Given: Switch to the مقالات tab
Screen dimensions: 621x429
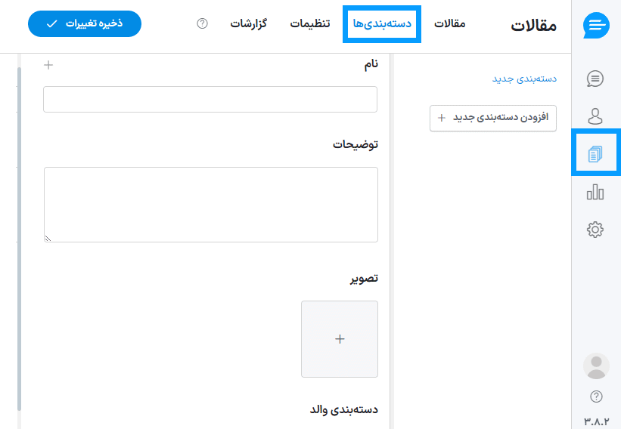Looking at the screenshot, I should 449,24.
